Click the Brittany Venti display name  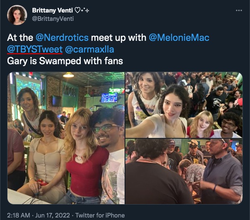tap(52, 10)
